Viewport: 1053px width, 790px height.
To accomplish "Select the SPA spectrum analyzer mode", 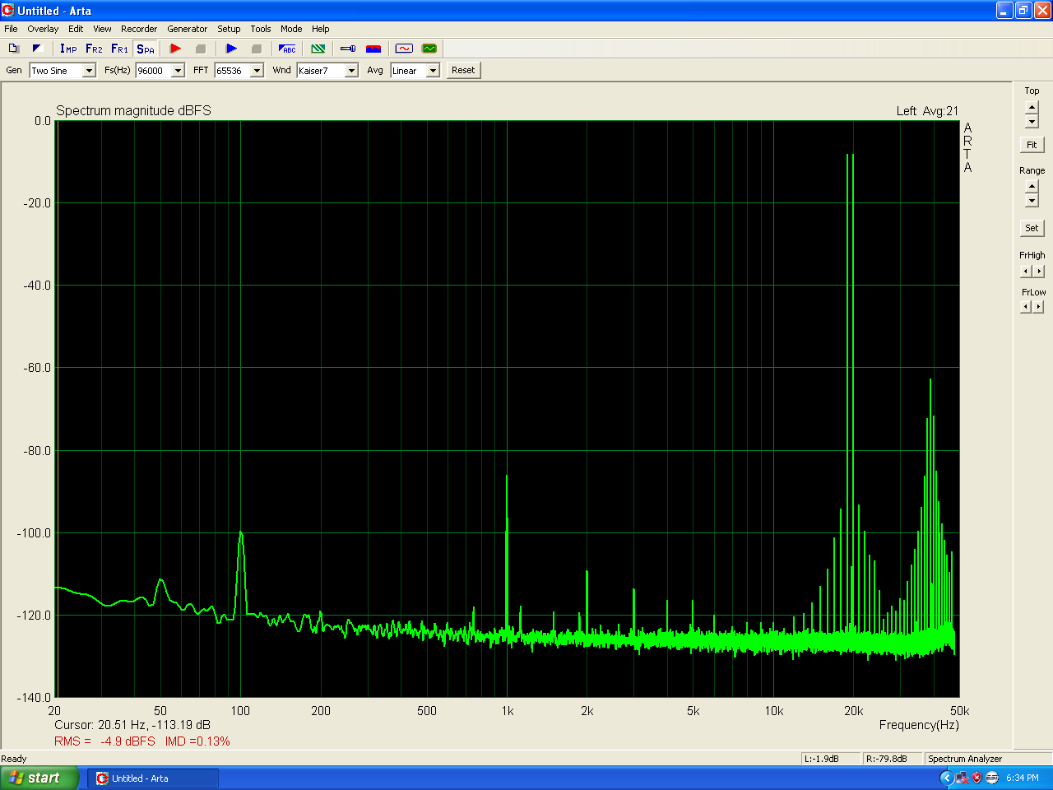I will pyautogui.click(x=146, y=49).
